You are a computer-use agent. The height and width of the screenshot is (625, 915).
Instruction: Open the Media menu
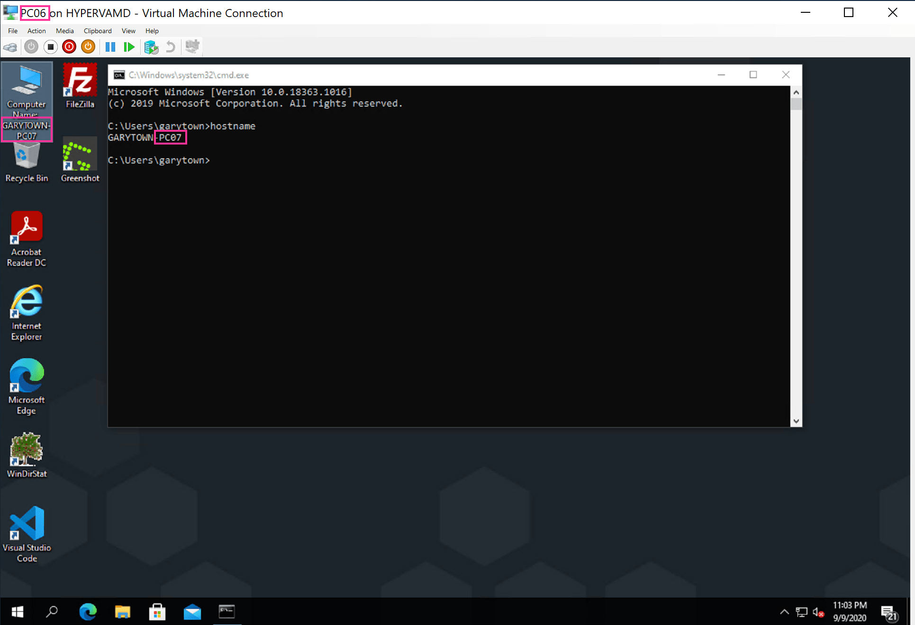pos(64,31)
